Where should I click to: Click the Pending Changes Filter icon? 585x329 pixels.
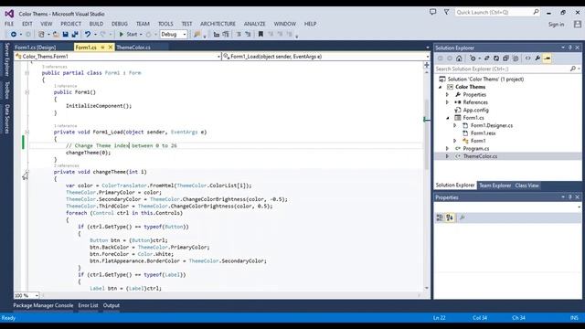(x=473, y=58)
